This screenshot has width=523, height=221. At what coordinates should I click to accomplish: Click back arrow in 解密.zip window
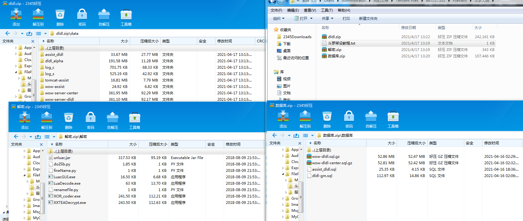coord(16,136)
